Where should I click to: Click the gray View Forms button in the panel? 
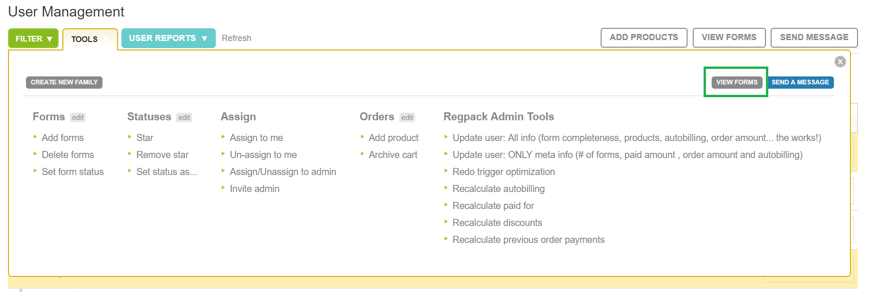pyautogui.click(x=736, y=82)
